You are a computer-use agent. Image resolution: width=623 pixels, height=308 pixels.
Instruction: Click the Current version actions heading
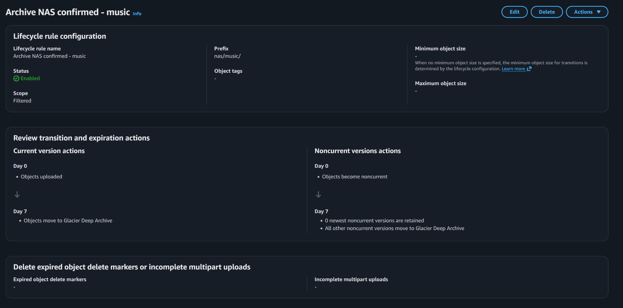tap(49, 151)
